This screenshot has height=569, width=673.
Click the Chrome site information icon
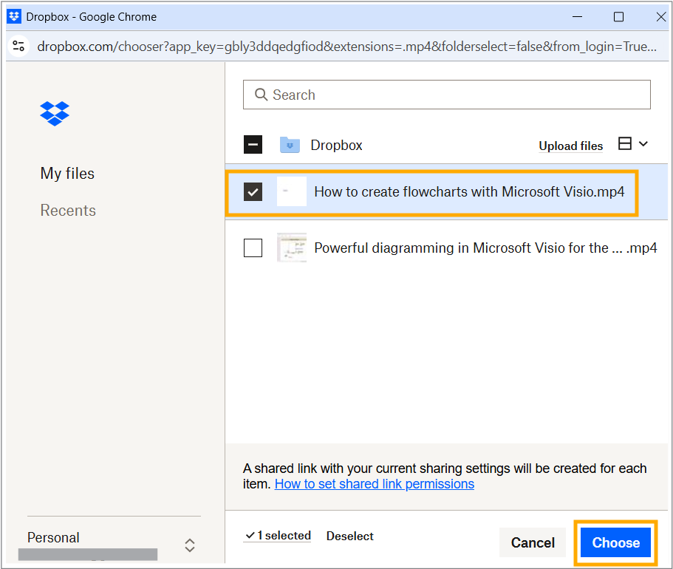18,46
